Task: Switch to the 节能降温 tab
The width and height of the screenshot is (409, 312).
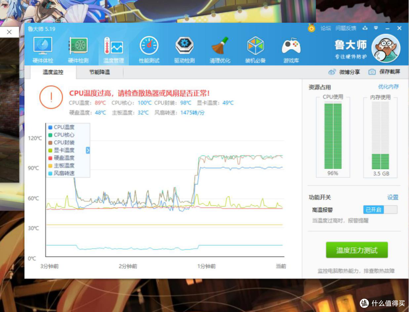Action: [x=99, y=72]
